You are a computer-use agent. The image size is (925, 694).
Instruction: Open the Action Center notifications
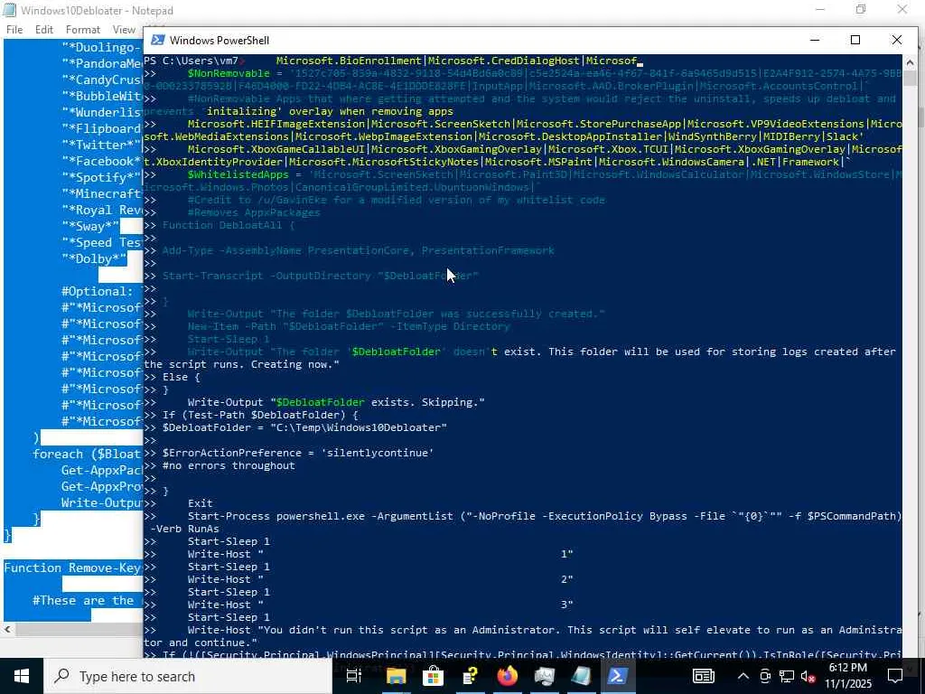895,676
